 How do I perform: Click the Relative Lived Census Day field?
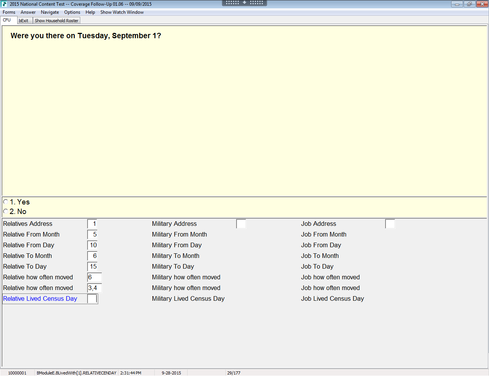coord(92,299)
